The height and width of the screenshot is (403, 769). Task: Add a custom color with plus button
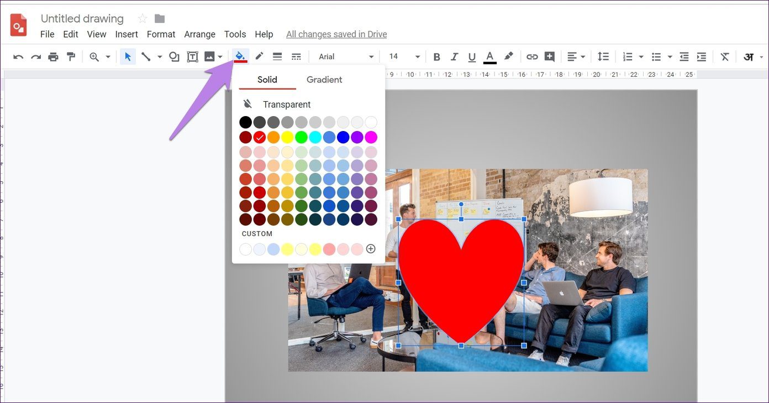click(371, 249)
